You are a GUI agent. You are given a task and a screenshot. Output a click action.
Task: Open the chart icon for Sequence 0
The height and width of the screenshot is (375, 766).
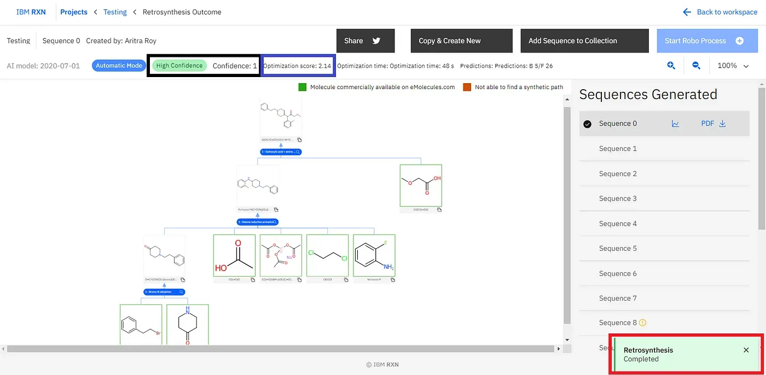pos(675,124)
